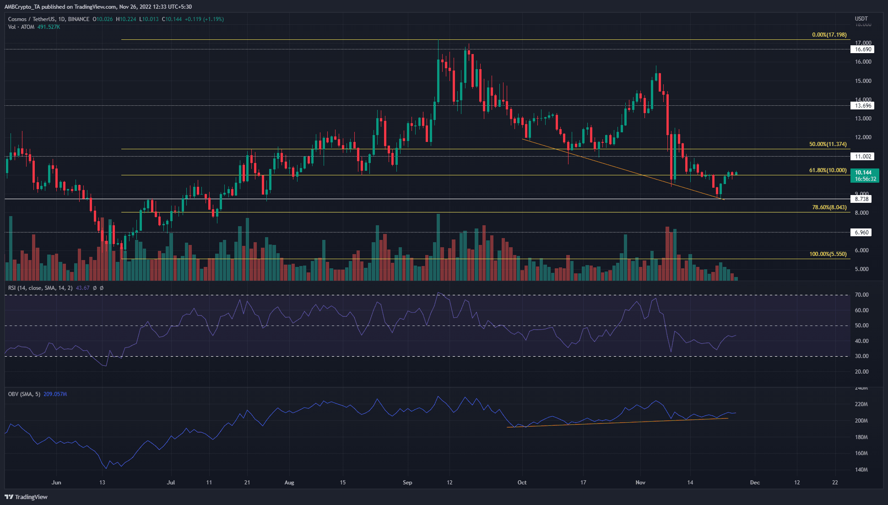
Task: Click the 100.00%(5.550) Fibonacci label
Action: tap(828, 254)
